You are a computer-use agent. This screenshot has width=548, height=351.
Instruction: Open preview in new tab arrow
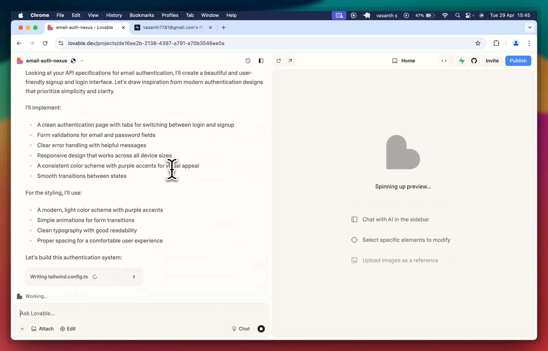pos(290,61)
